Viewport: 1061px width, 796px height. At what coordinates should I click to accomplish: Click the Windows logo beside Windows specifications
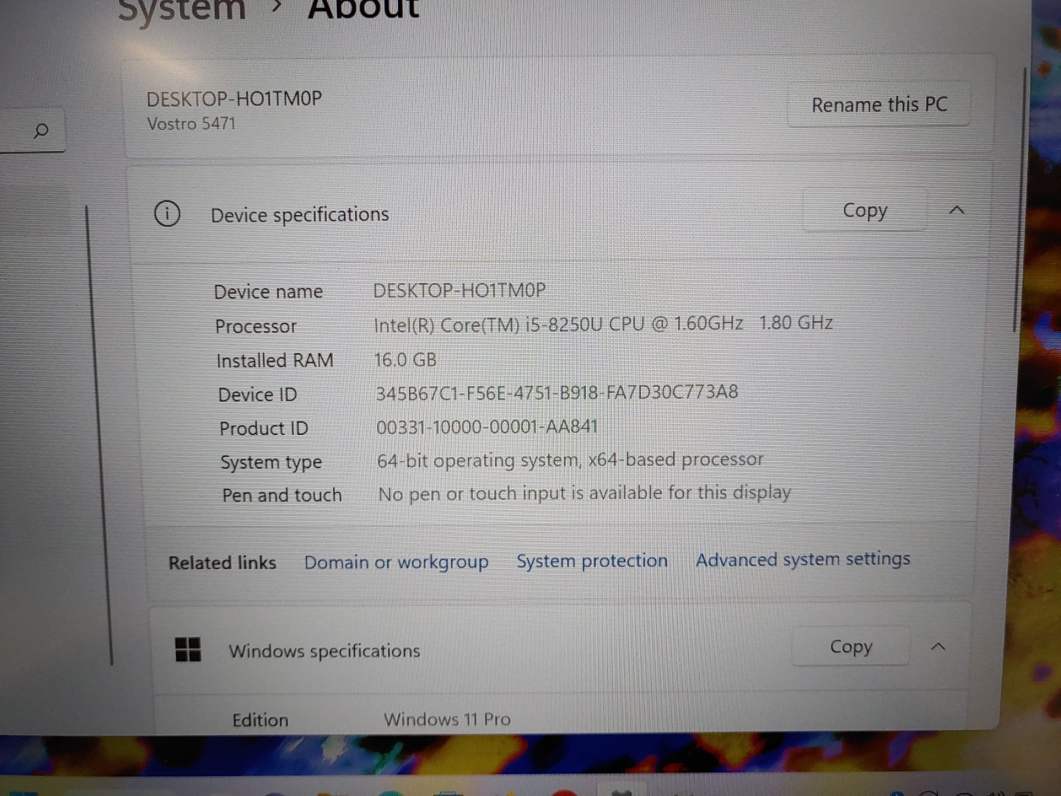pos(188,649)
